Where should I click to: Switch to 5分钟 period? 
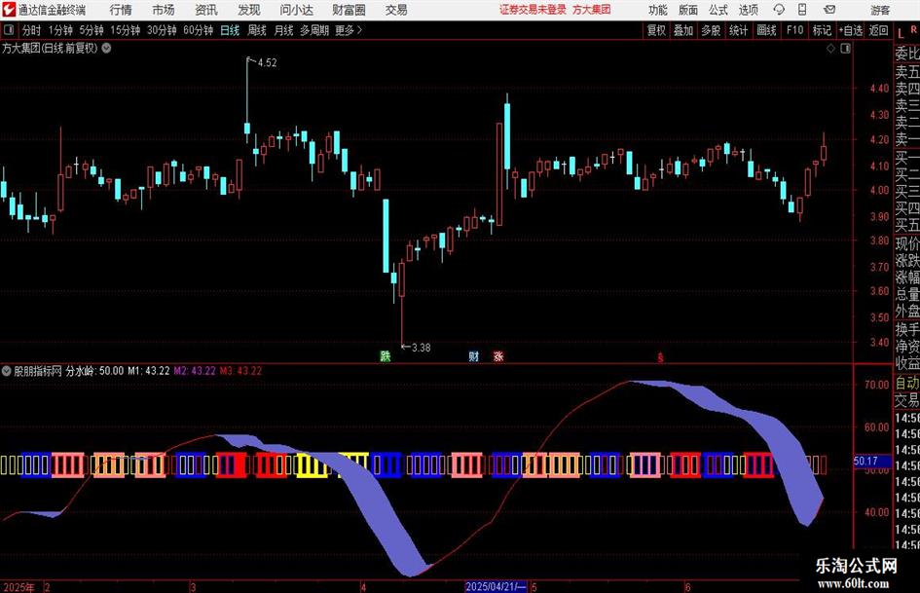click(91, 30)
